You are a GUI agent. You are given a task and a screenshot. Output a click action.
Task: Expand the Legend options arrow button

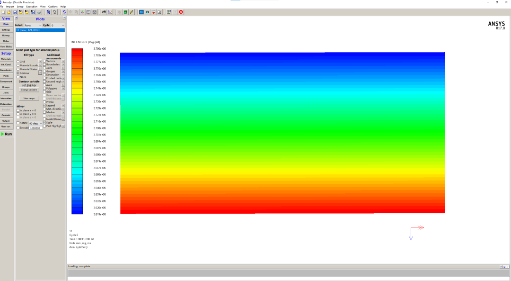click(x=63, y=105)
